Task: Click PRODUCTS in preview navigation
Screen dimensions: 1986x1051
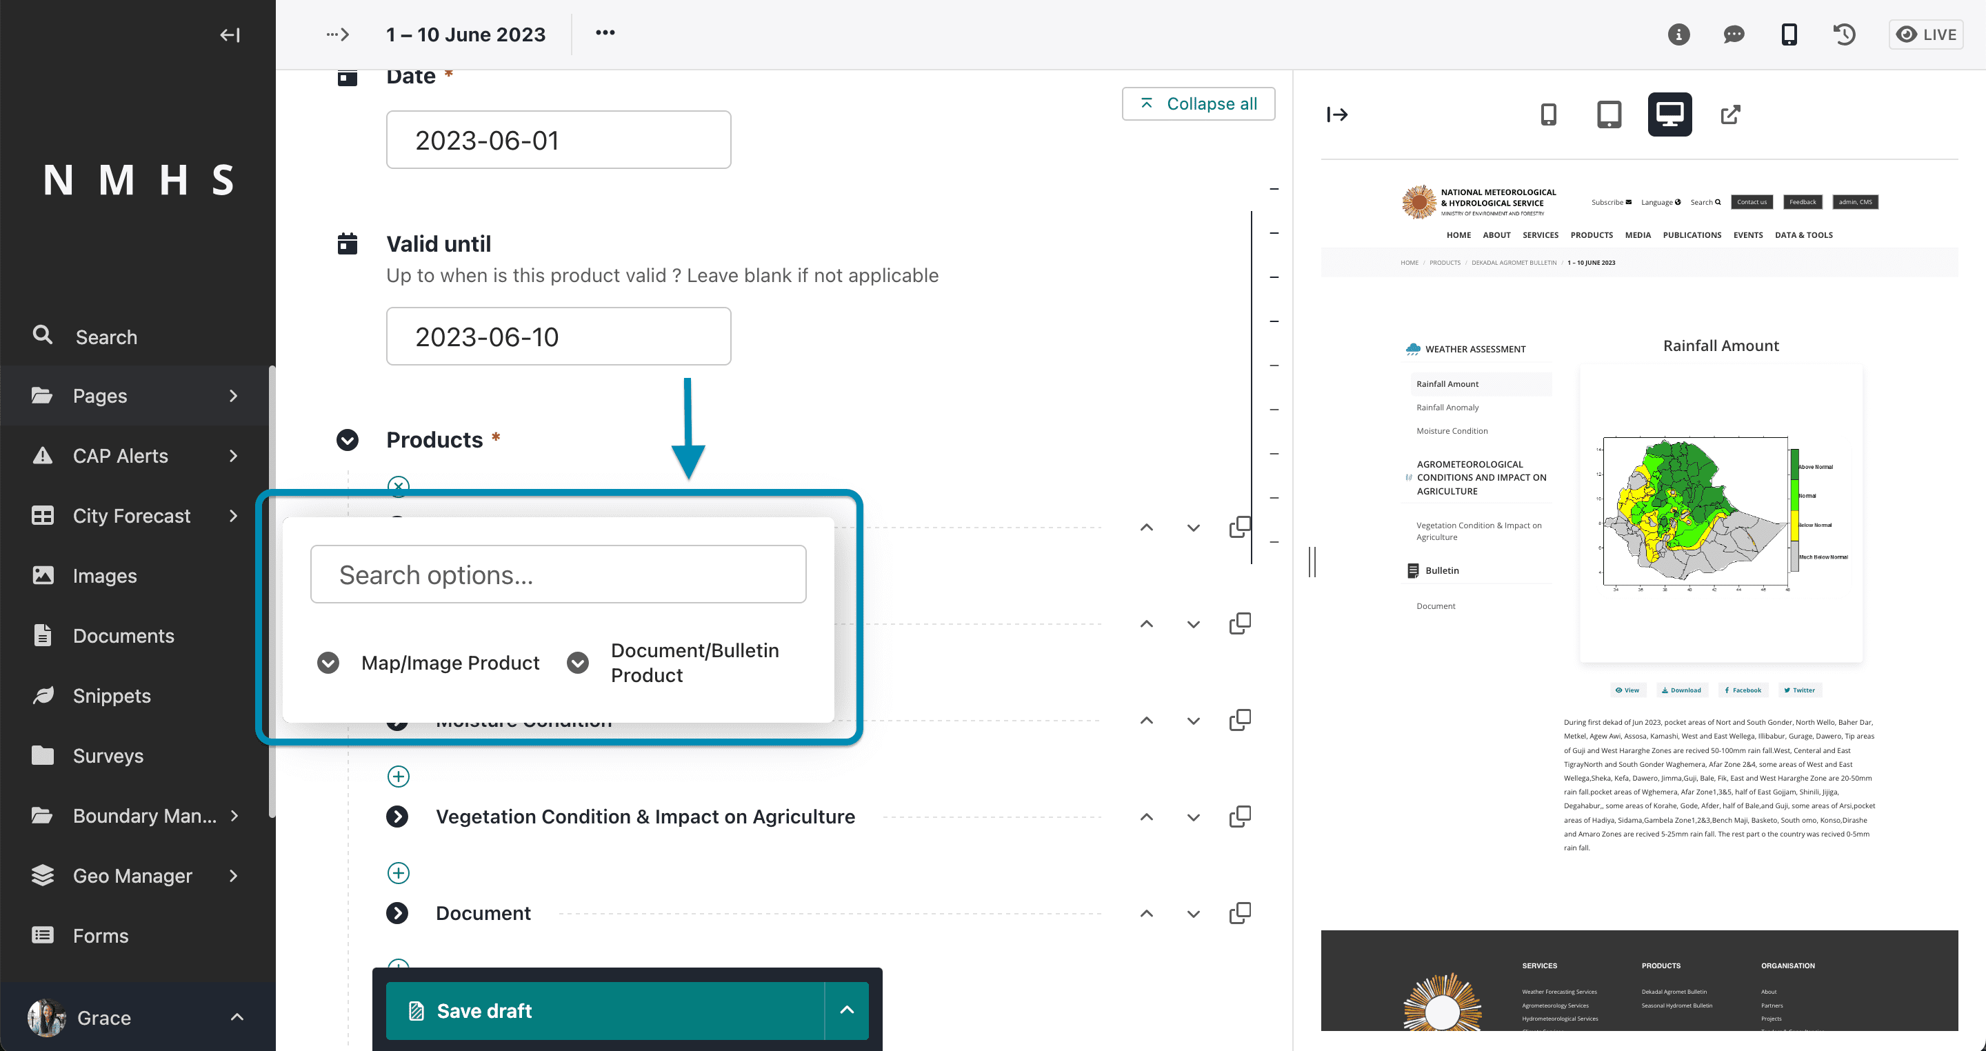Action: [x=1592, y=235]
